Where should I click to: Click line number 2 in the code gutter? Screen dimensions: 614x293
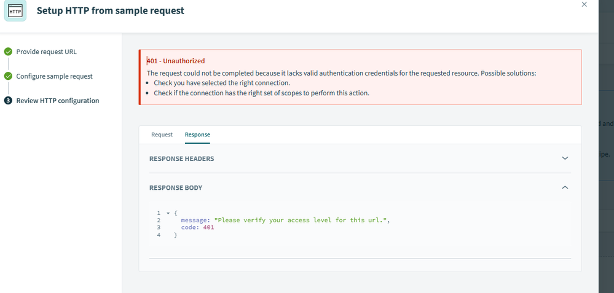point(159,221)
